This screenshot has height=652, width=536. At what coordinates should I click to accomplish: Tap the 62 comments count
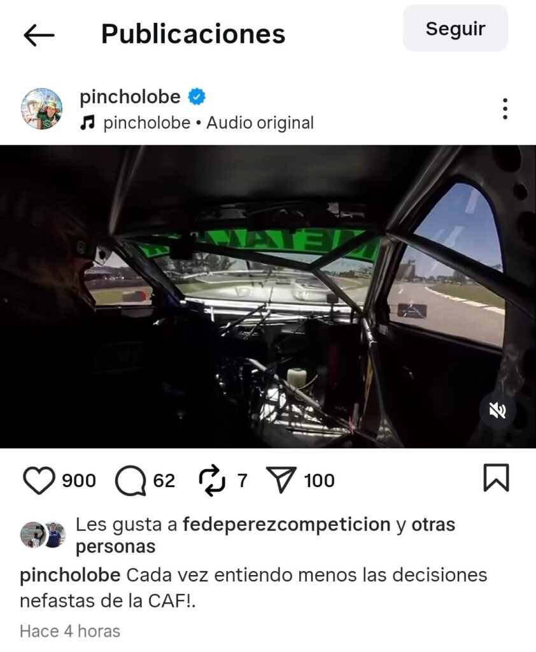164,481
